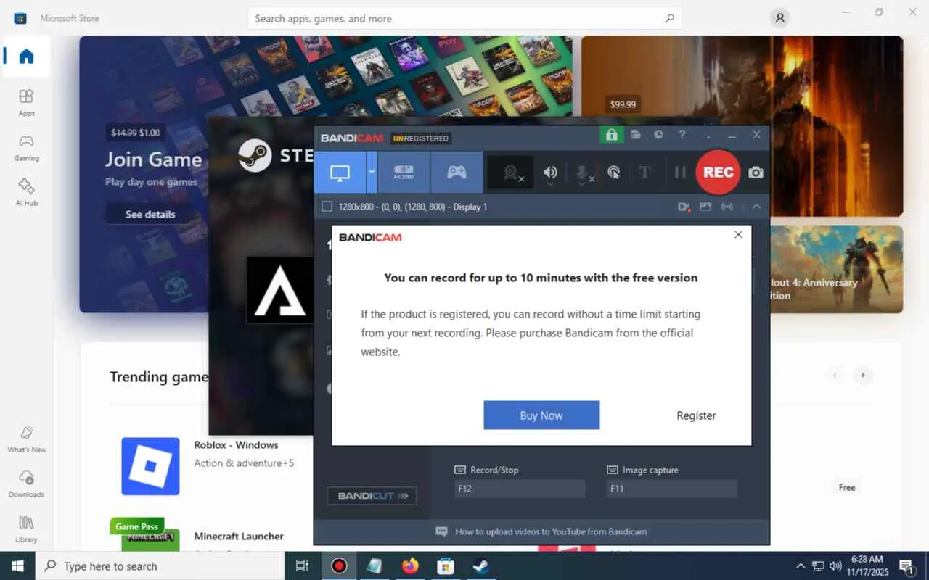
Task: Click the taskbar clock showing 6:28 AM
Action: [x=867, y=559]
